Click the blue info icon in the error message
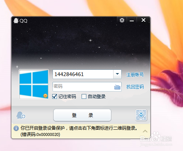 click(x=16, y=128)
